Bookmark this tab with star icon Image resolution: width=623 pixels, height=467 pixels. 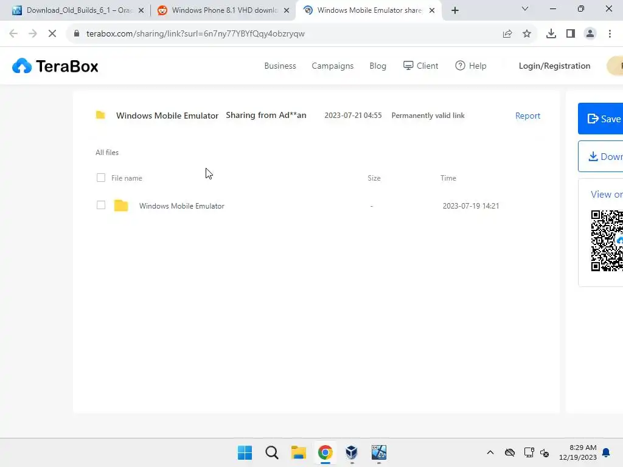coord(527,34)
